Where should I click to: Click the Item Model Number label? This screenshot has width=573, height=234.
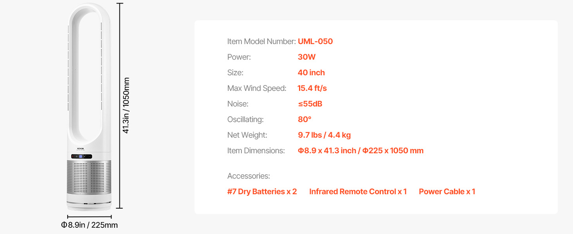pyautogui.click(x=261, y=41)
